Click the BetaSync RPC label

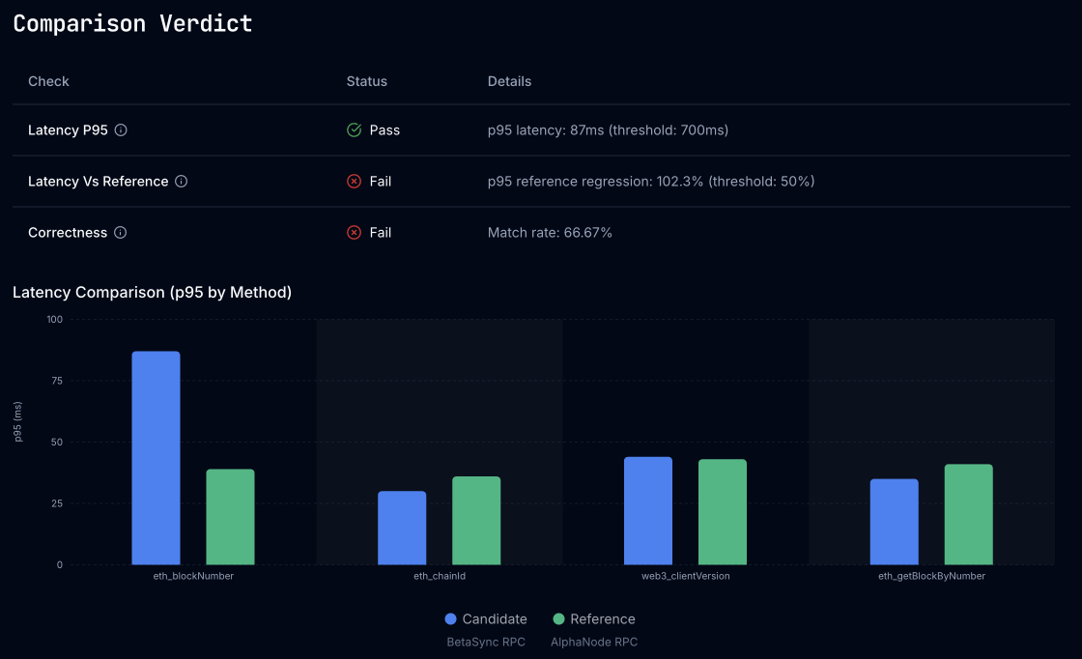[x=486, y=643]
